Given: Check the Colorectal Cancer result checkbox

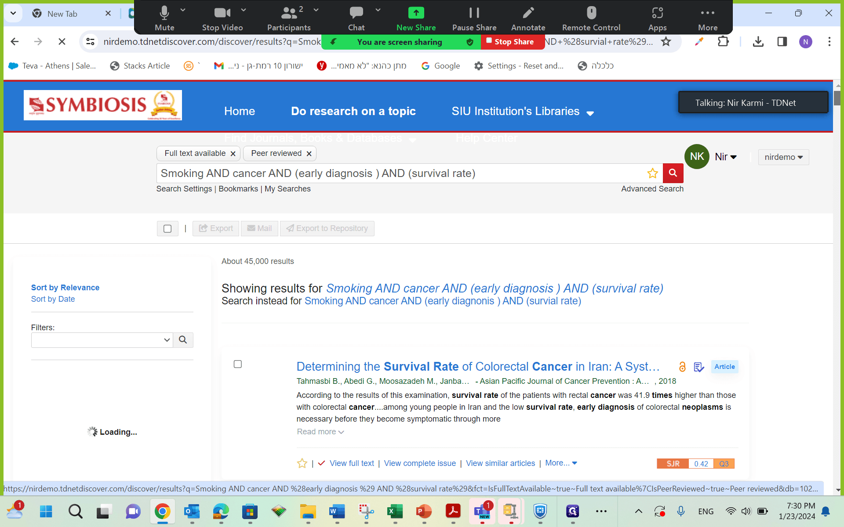Looking at the screenshot, I should pyautogui.click(x=238, y=364).
